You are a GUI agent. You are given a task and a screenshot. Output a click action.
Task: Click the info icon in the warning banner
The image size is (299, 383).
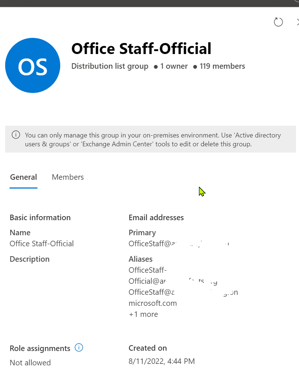(16, 135)
